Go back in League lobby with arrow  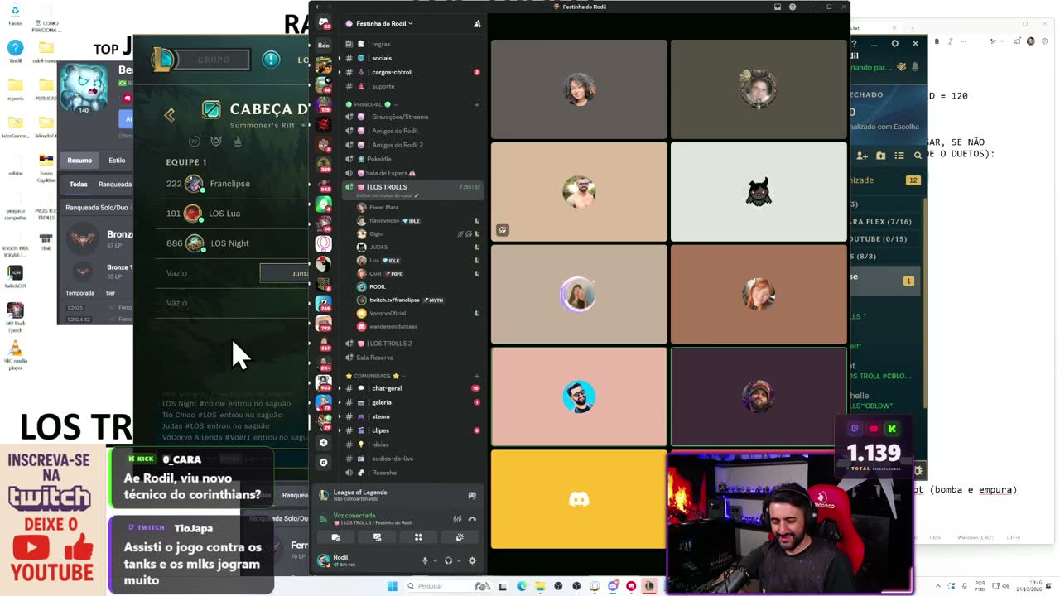pos(170,115)
